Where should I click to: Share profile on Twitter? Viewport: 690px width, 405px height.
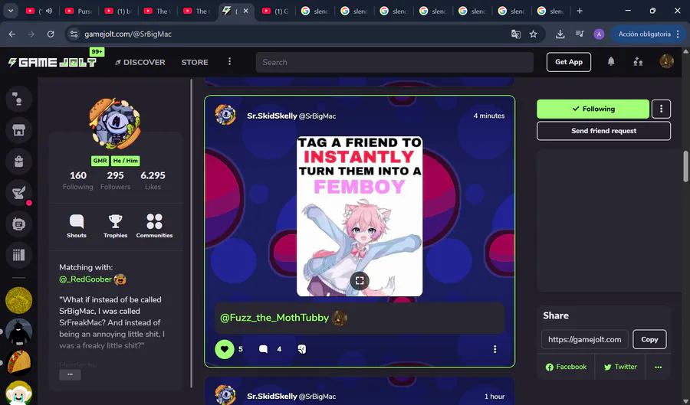click(620, 367)
